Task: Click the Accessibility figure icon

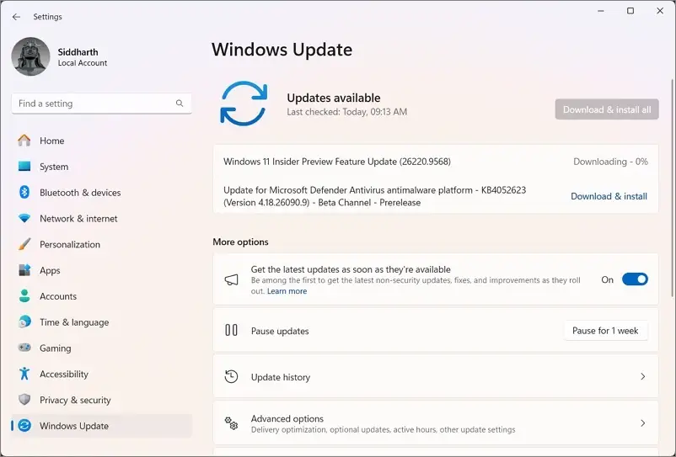Action: tap(24, 374)
